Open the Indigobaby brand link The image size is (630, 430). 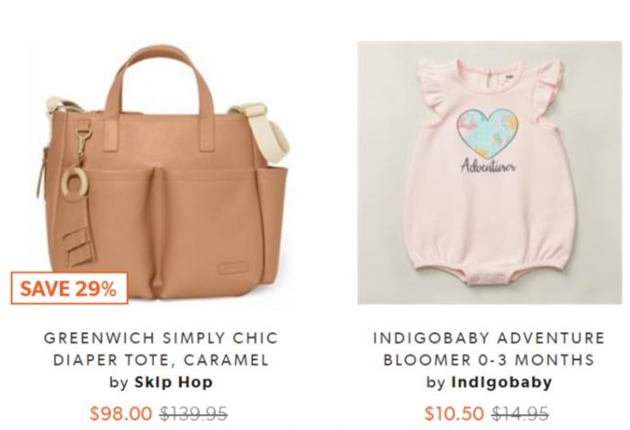(501, 381)
